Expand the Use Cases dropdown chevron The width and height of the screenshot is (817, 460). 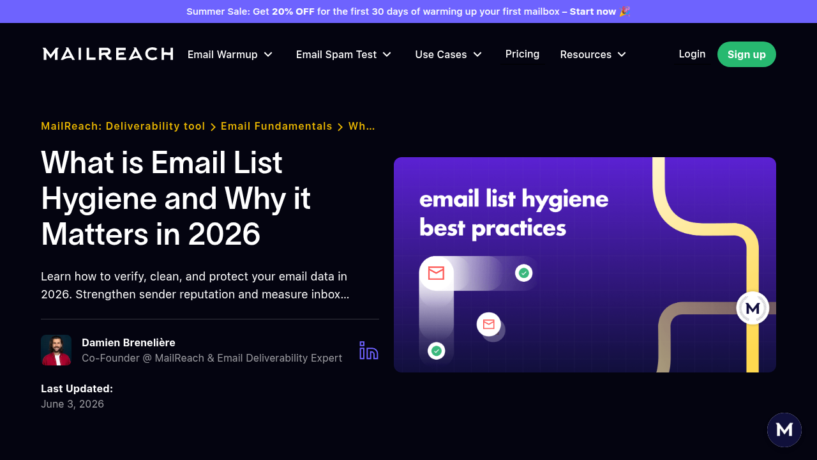point(477,54)
